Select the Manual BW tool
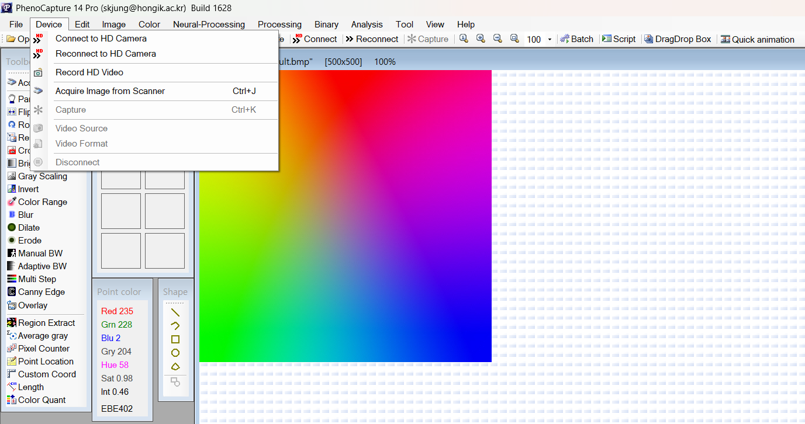The height and width of the screenshot is (424, 805). [34, 253]
